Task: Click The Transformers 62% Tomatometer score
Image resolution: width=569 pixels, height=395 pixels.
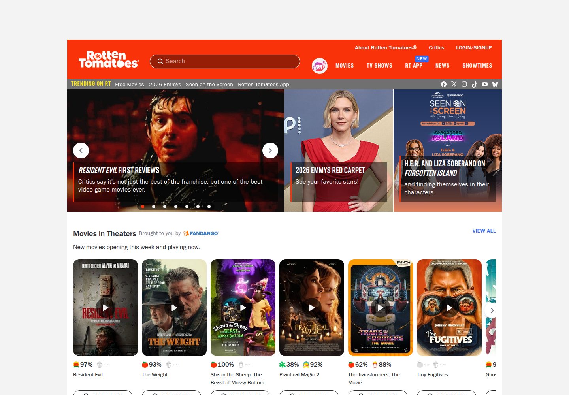Action: point(358,365)
